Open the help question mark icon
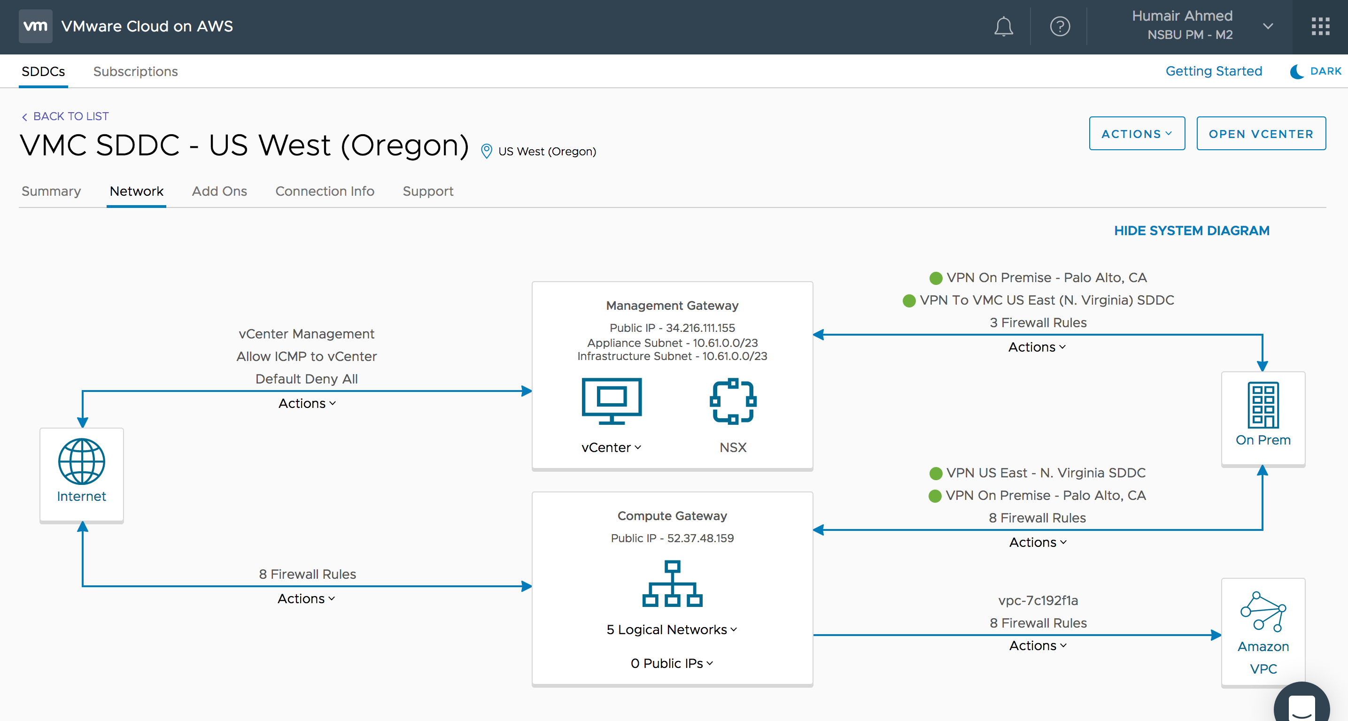Screen dimensions: 1348x721 point(1060,26)
